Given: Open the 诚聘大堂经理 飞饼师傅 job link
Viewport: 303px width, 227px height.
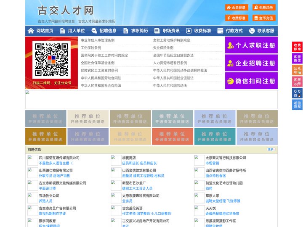Looking at the screenshot, I should [223, 201].
